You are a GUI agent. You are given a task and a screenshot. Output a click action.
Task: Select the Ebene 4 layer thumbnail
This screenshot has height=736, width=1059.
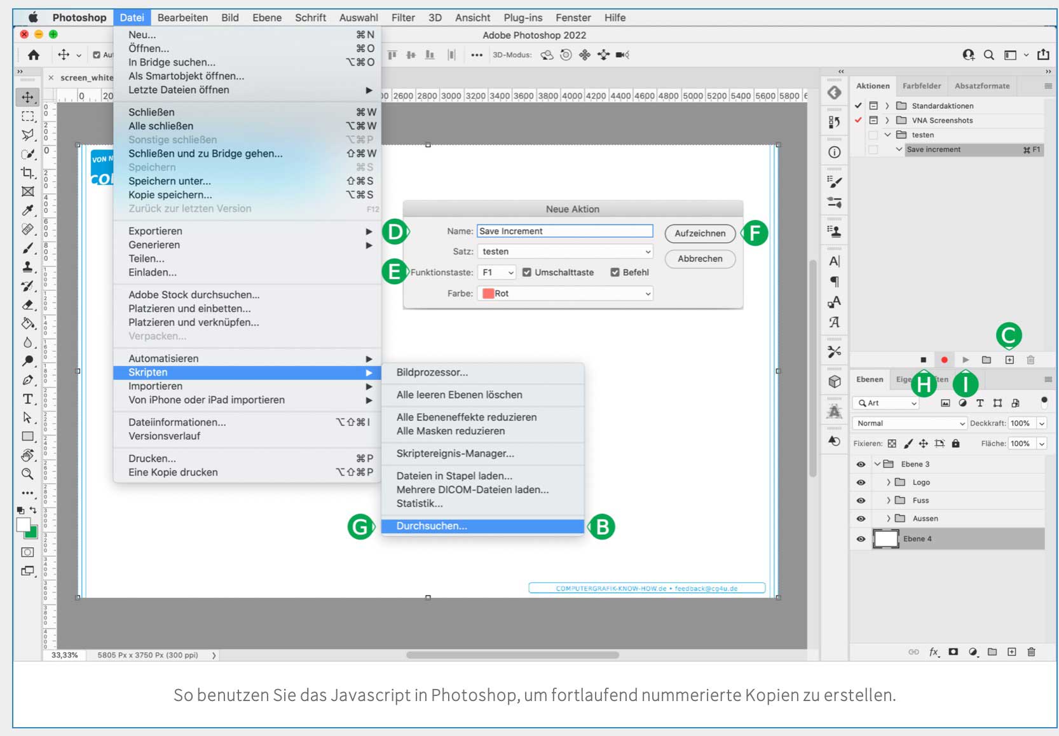coord(885,539)
